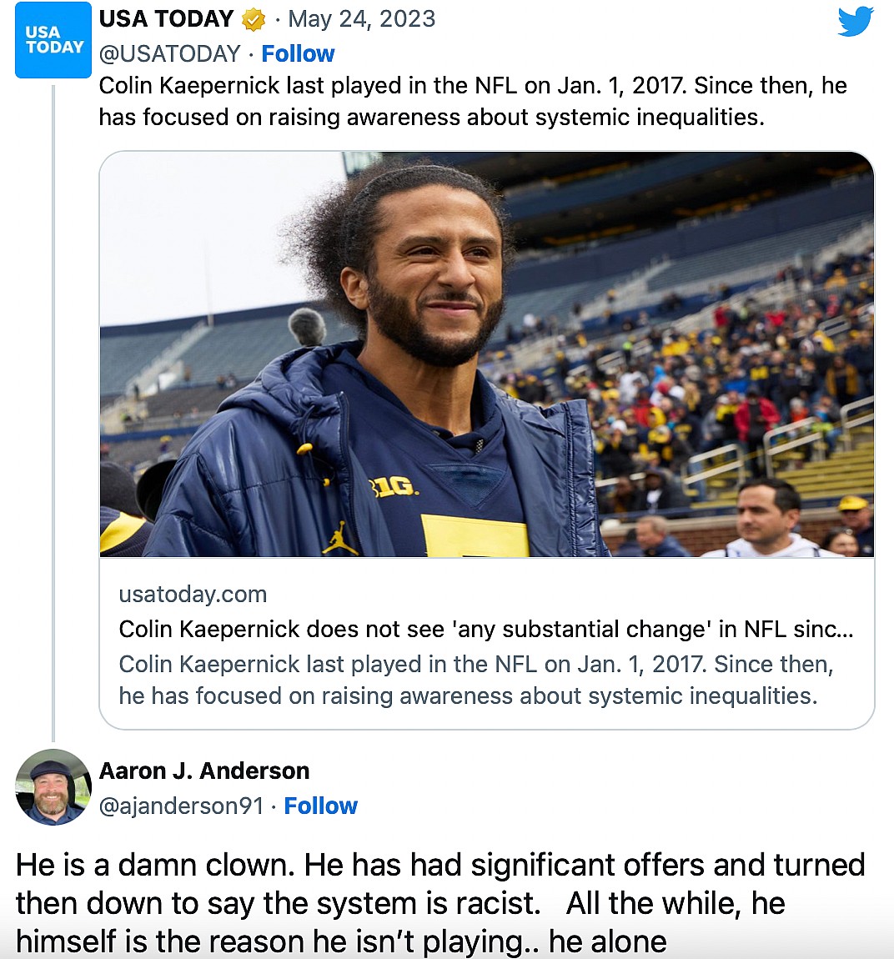Click the gold verified badge
Viewport: 894px width, 959px height.
(254, 19)
